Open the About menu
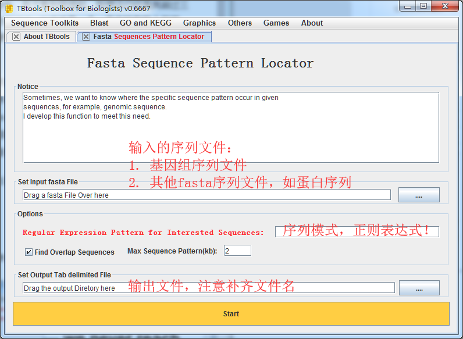Viewport: 463px width, 339px height. pos(312,23)
